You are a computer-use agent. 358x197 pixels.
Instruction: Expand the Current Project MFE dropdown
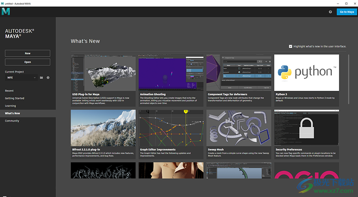(21, 78)
